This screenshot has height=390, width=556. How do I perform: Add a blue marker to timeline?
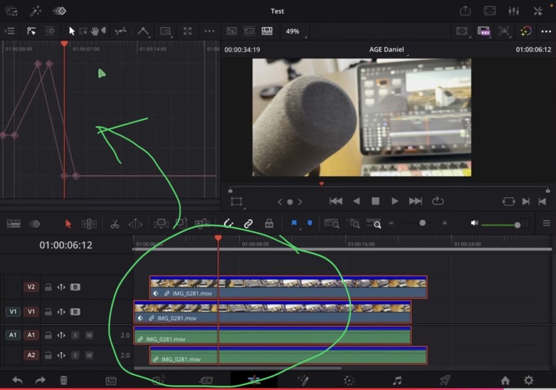coord(309,223)
